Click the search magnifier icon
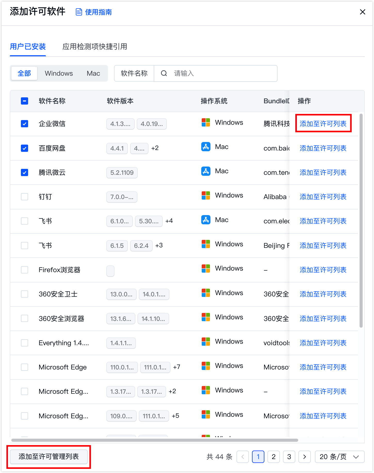374x473 pixels. click(x=164, y=73)
